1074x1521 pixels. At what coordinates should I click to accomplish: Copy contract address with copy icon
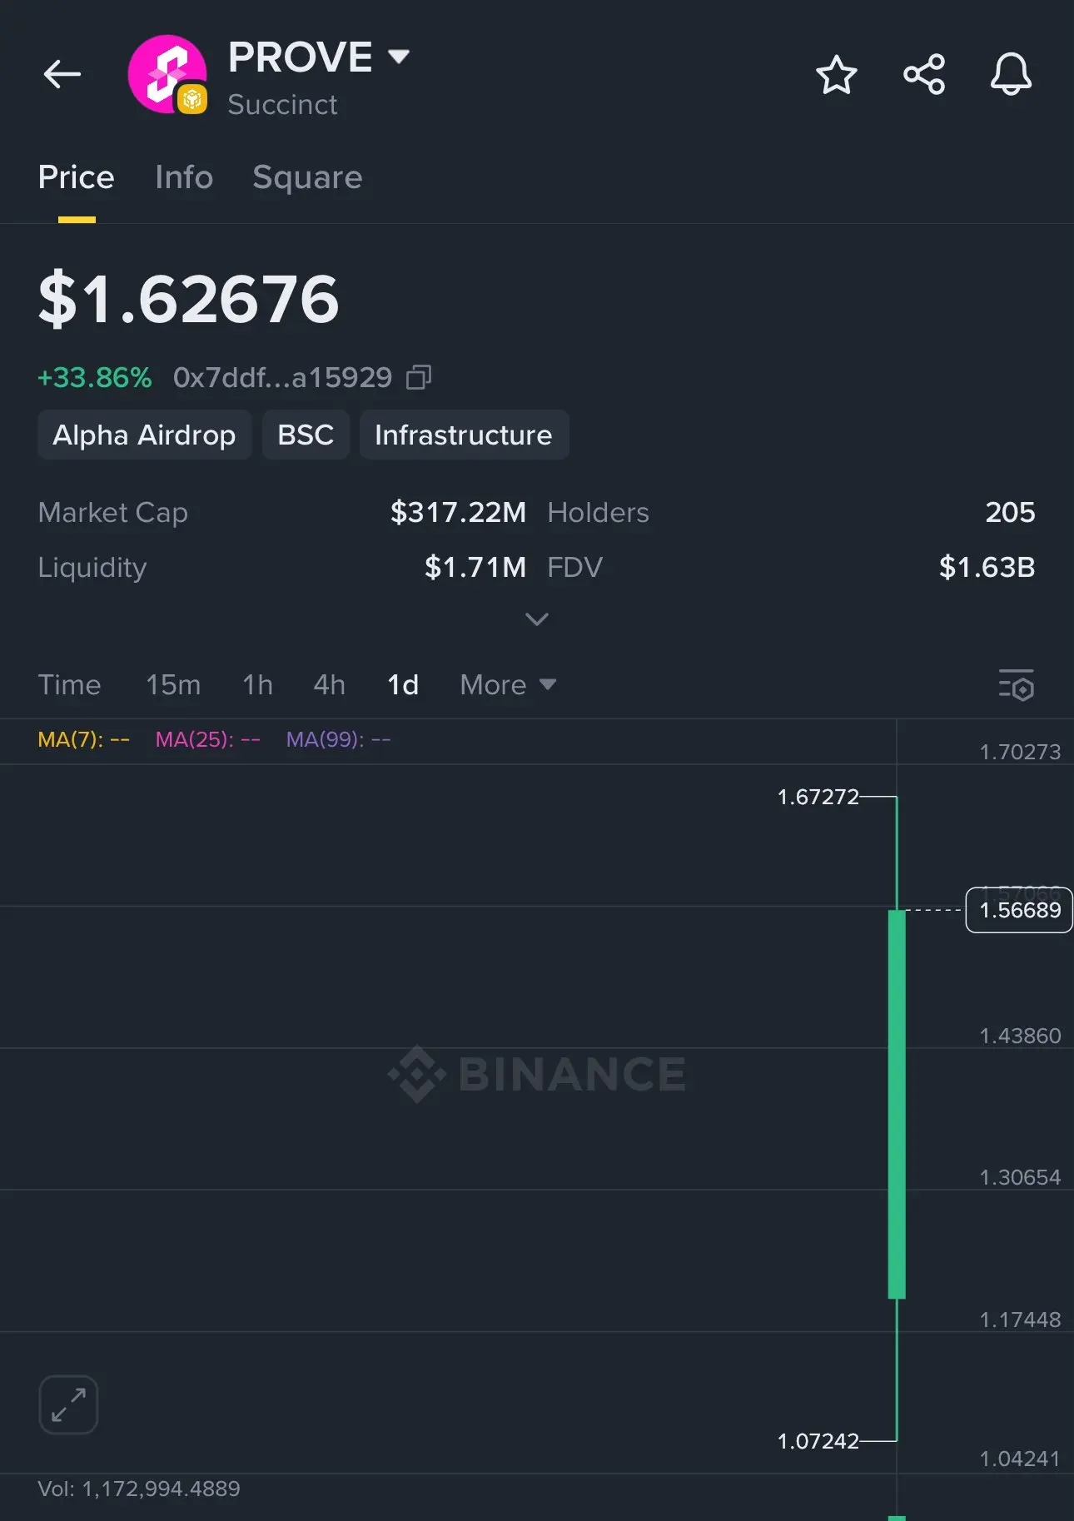click(418, 378)
